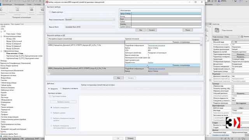The height and width of the screenshot is (140, 249).
Task: Toggle 'Обрезать вид' checkbox in Properties
Action: click(233, 86)
